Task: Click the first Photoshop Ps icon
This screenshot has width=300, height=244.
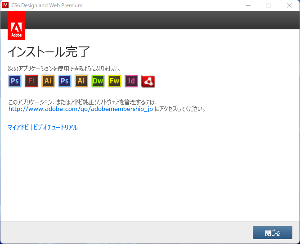Action: pos(15,81)
